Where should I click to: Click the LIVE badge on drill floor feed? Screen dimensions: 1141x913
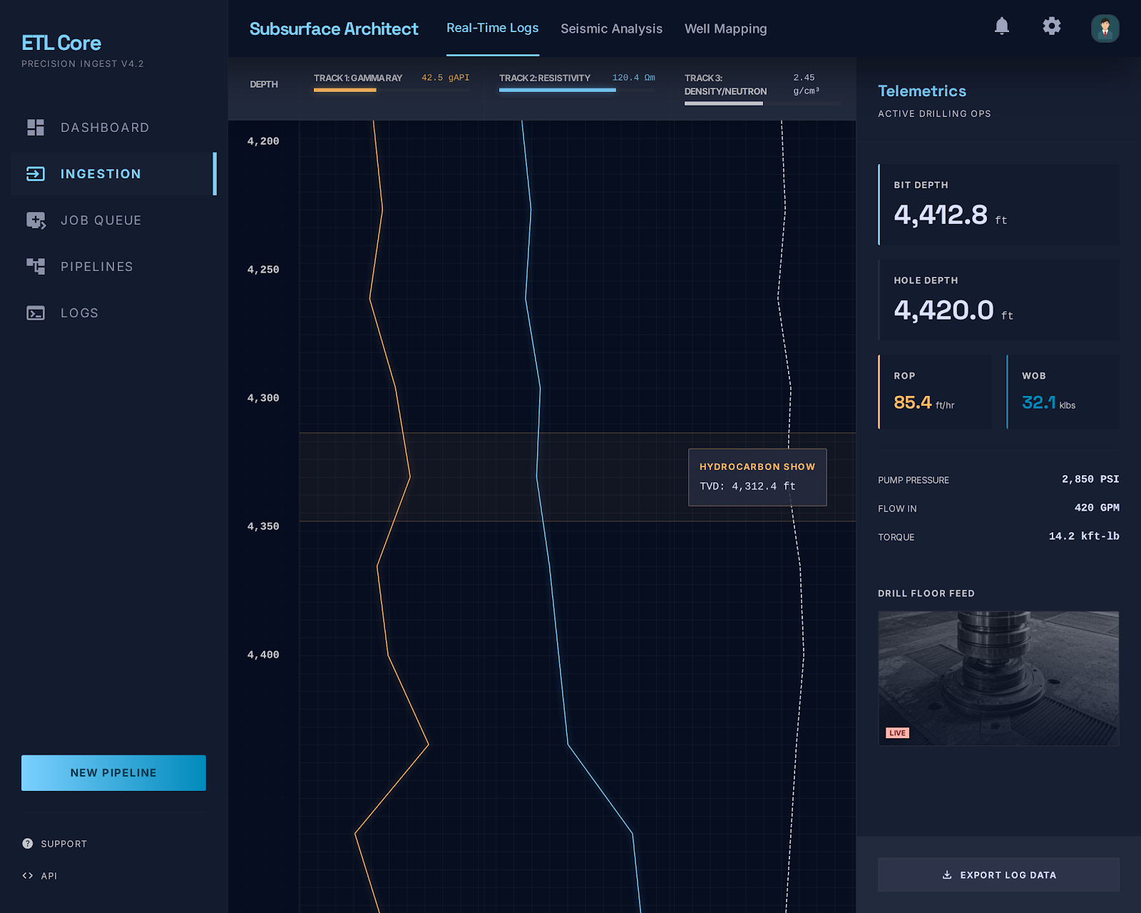[x=897, y=733]
